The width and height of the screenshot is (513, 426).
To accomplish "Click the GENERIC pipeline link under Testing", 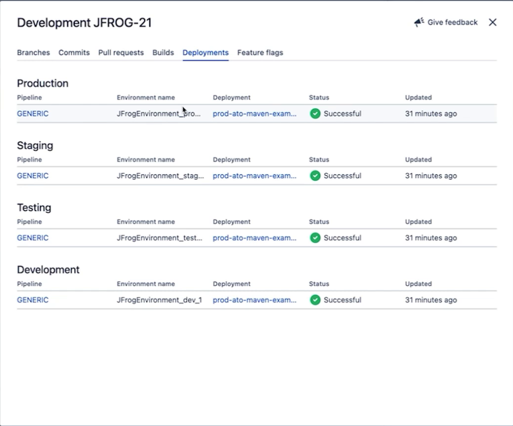I will (x=33, y=238).
